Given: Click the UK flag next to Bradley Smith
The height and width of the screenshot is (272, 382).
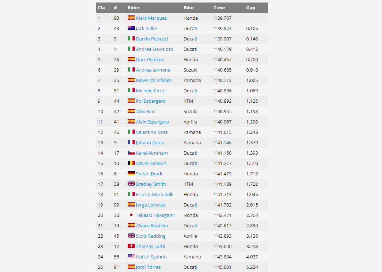Looking at the screenshot, I should click(x=131, y=184).
